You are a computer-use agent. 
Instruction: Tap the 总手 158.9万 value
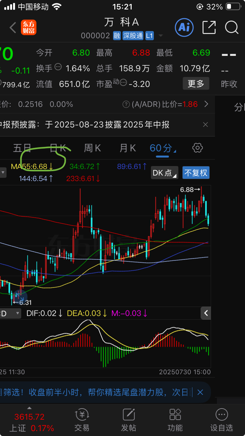135,68
